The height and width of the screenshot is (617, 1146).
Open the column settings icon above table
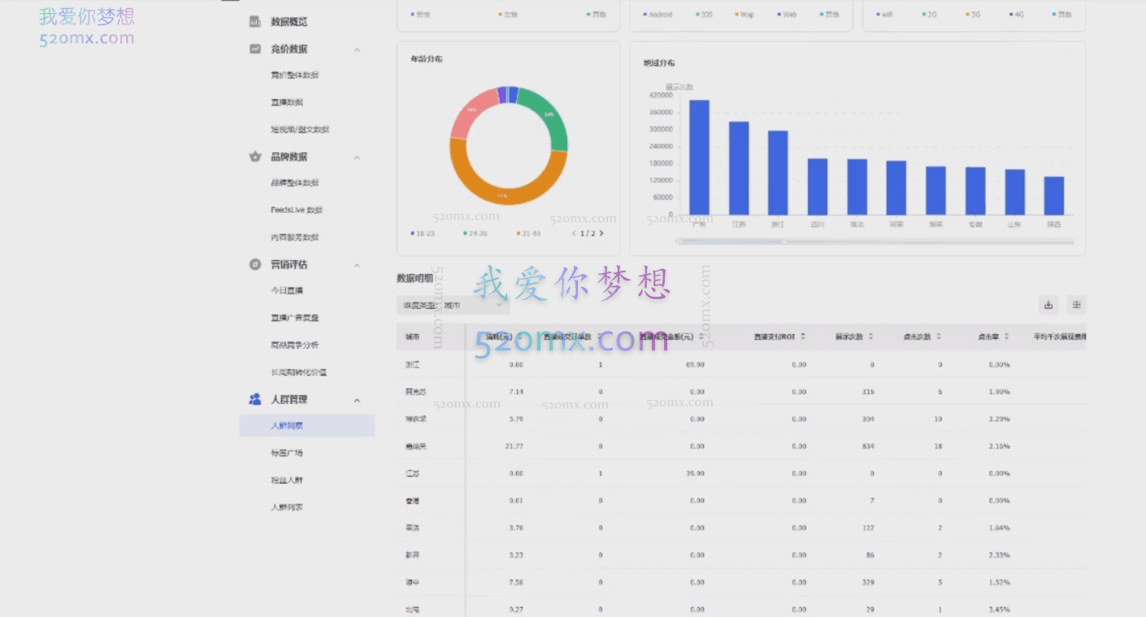(x=1076, y=305)
